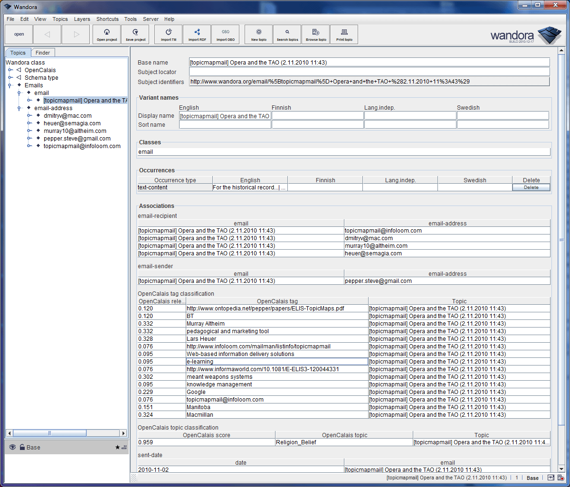This screenshot has height=487, width=570.
Task: Select the Import TM icon
Action: pos(168,34)
